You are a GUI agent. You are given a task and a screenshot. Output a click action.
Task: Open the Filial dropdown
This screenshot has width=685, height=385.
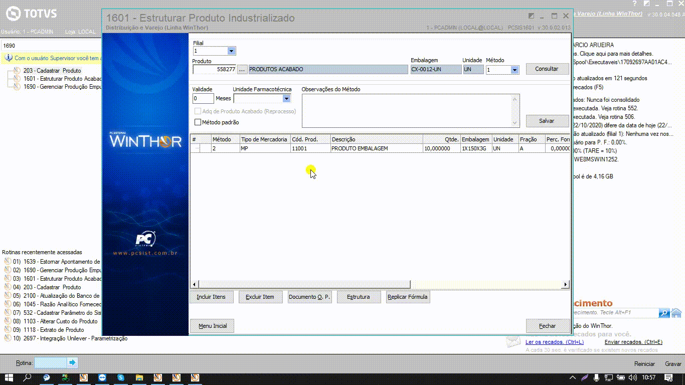[231, 51]
